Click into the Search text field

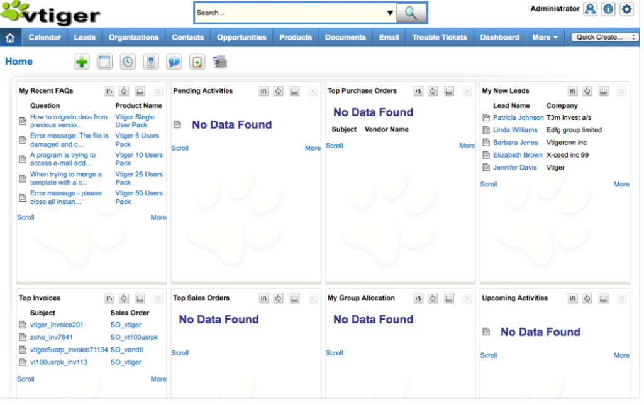[x=289, y=13]
